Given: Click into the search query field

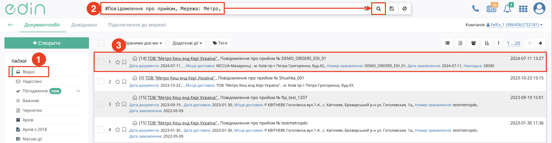Looking at the screenshot, I should 233,9.
